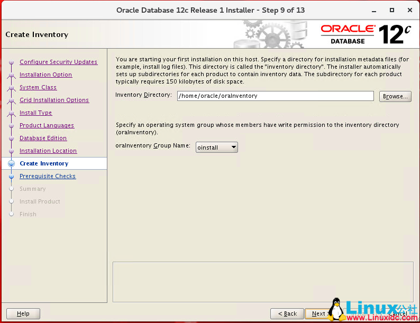Viewport: 420px width, 323px height.
Task: Open the oraInventory Group Name dropdown
Action: (217, 147)
